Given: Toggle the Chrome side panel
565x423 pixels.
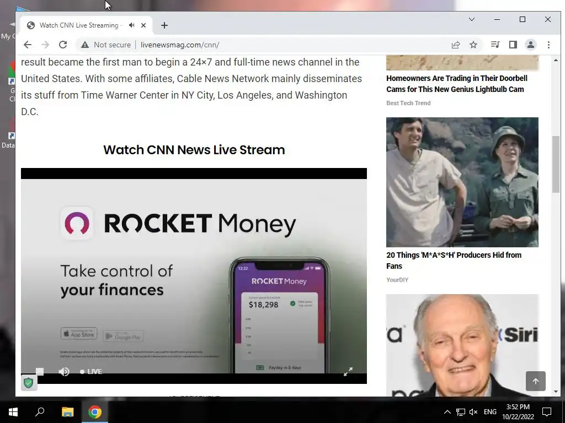Looking at the screenshot, I should (x=513, y=45).
